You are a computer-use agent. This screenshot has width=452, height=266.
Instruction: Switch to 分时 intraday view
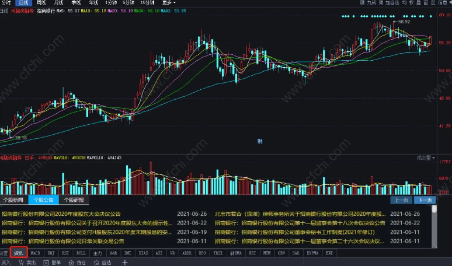[6, 2]
